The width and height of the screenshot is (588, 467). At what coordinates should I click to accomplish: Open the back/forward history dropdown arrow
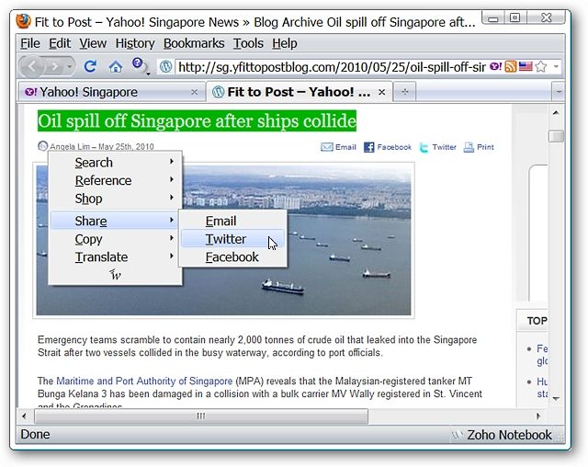click(x=70, y=67)
